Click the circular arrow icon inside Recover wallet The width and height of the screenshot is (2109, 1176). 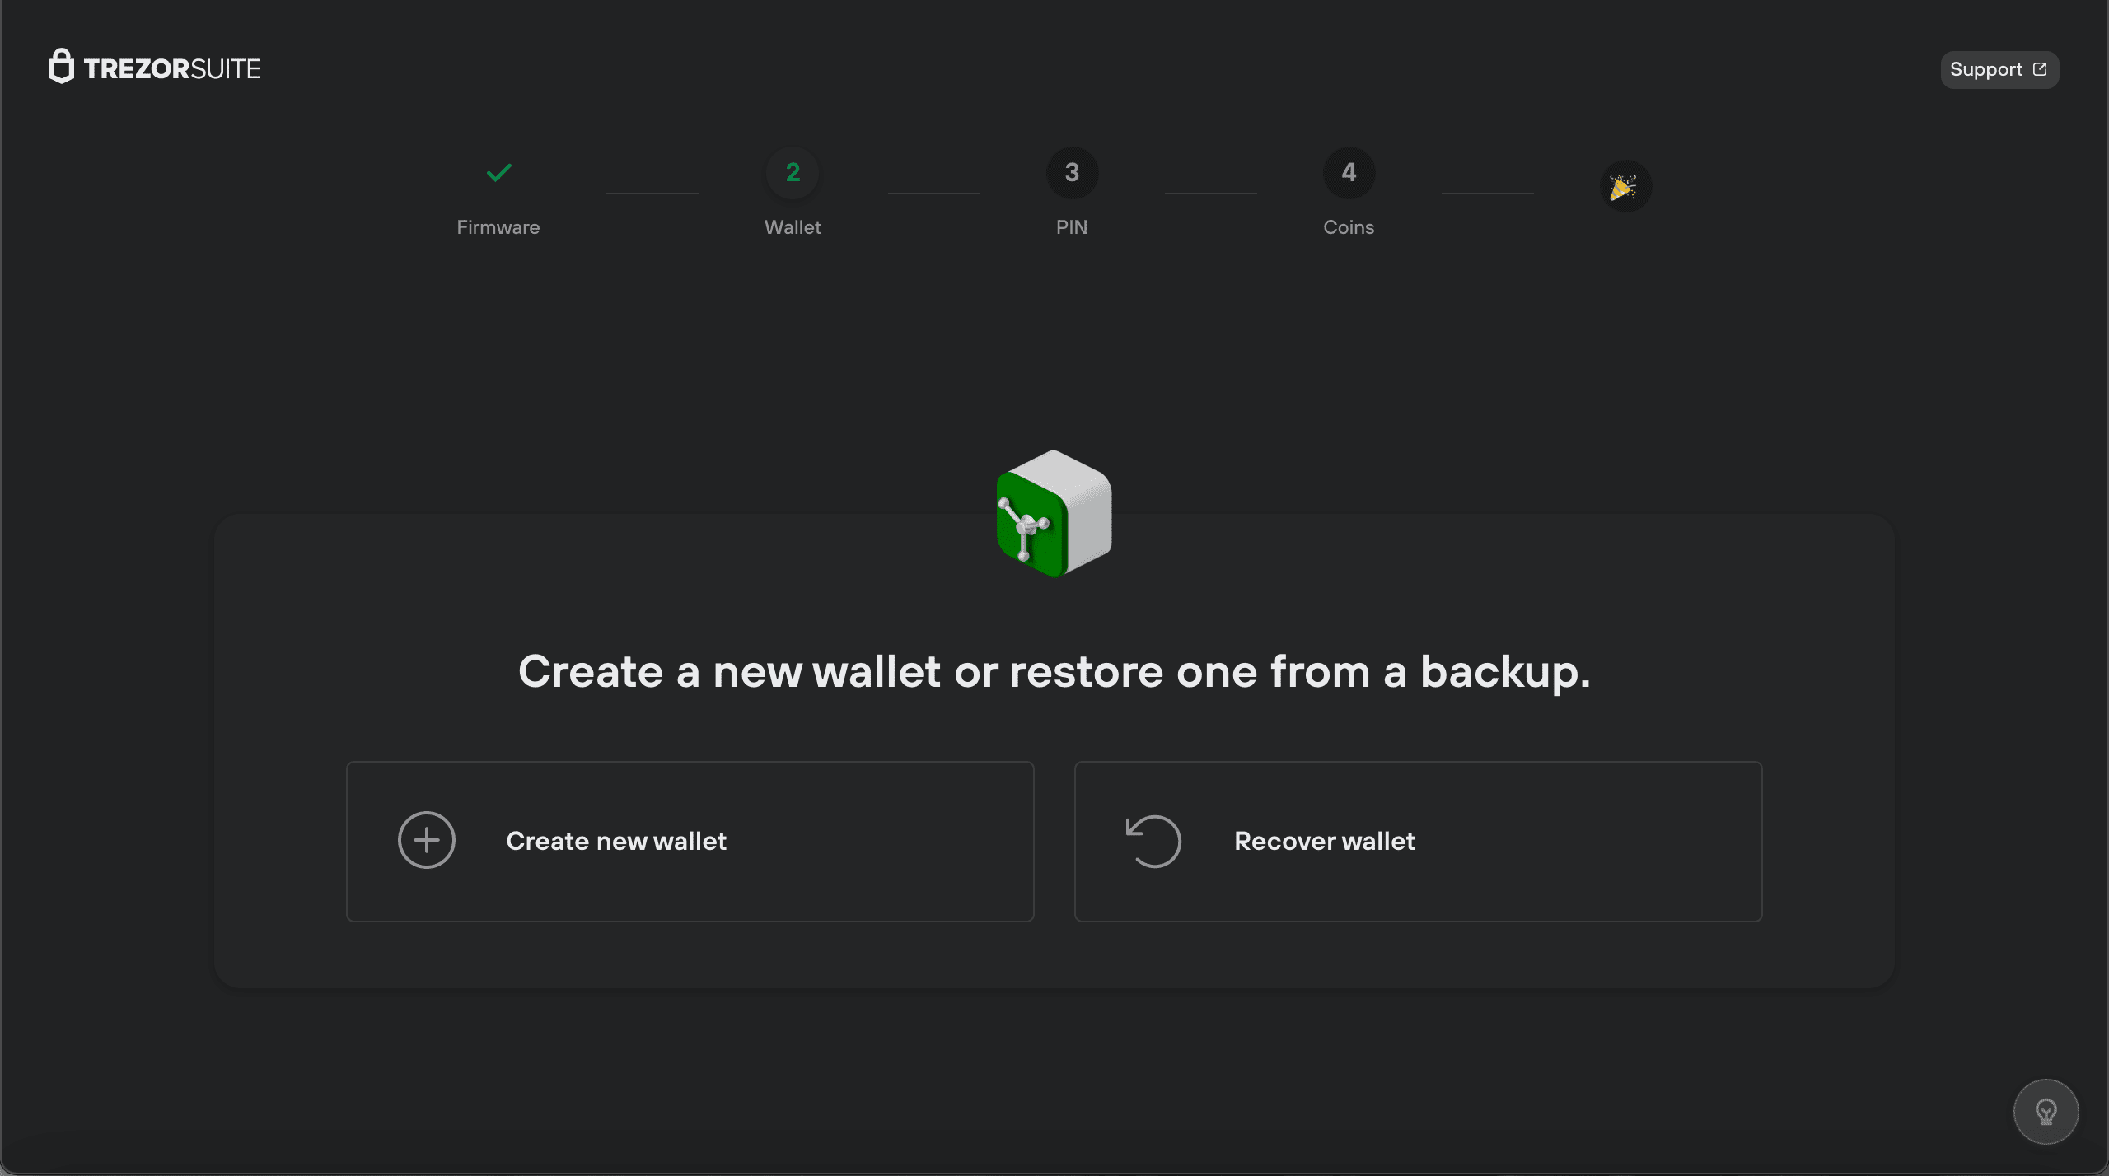(x=1153, y=841)
